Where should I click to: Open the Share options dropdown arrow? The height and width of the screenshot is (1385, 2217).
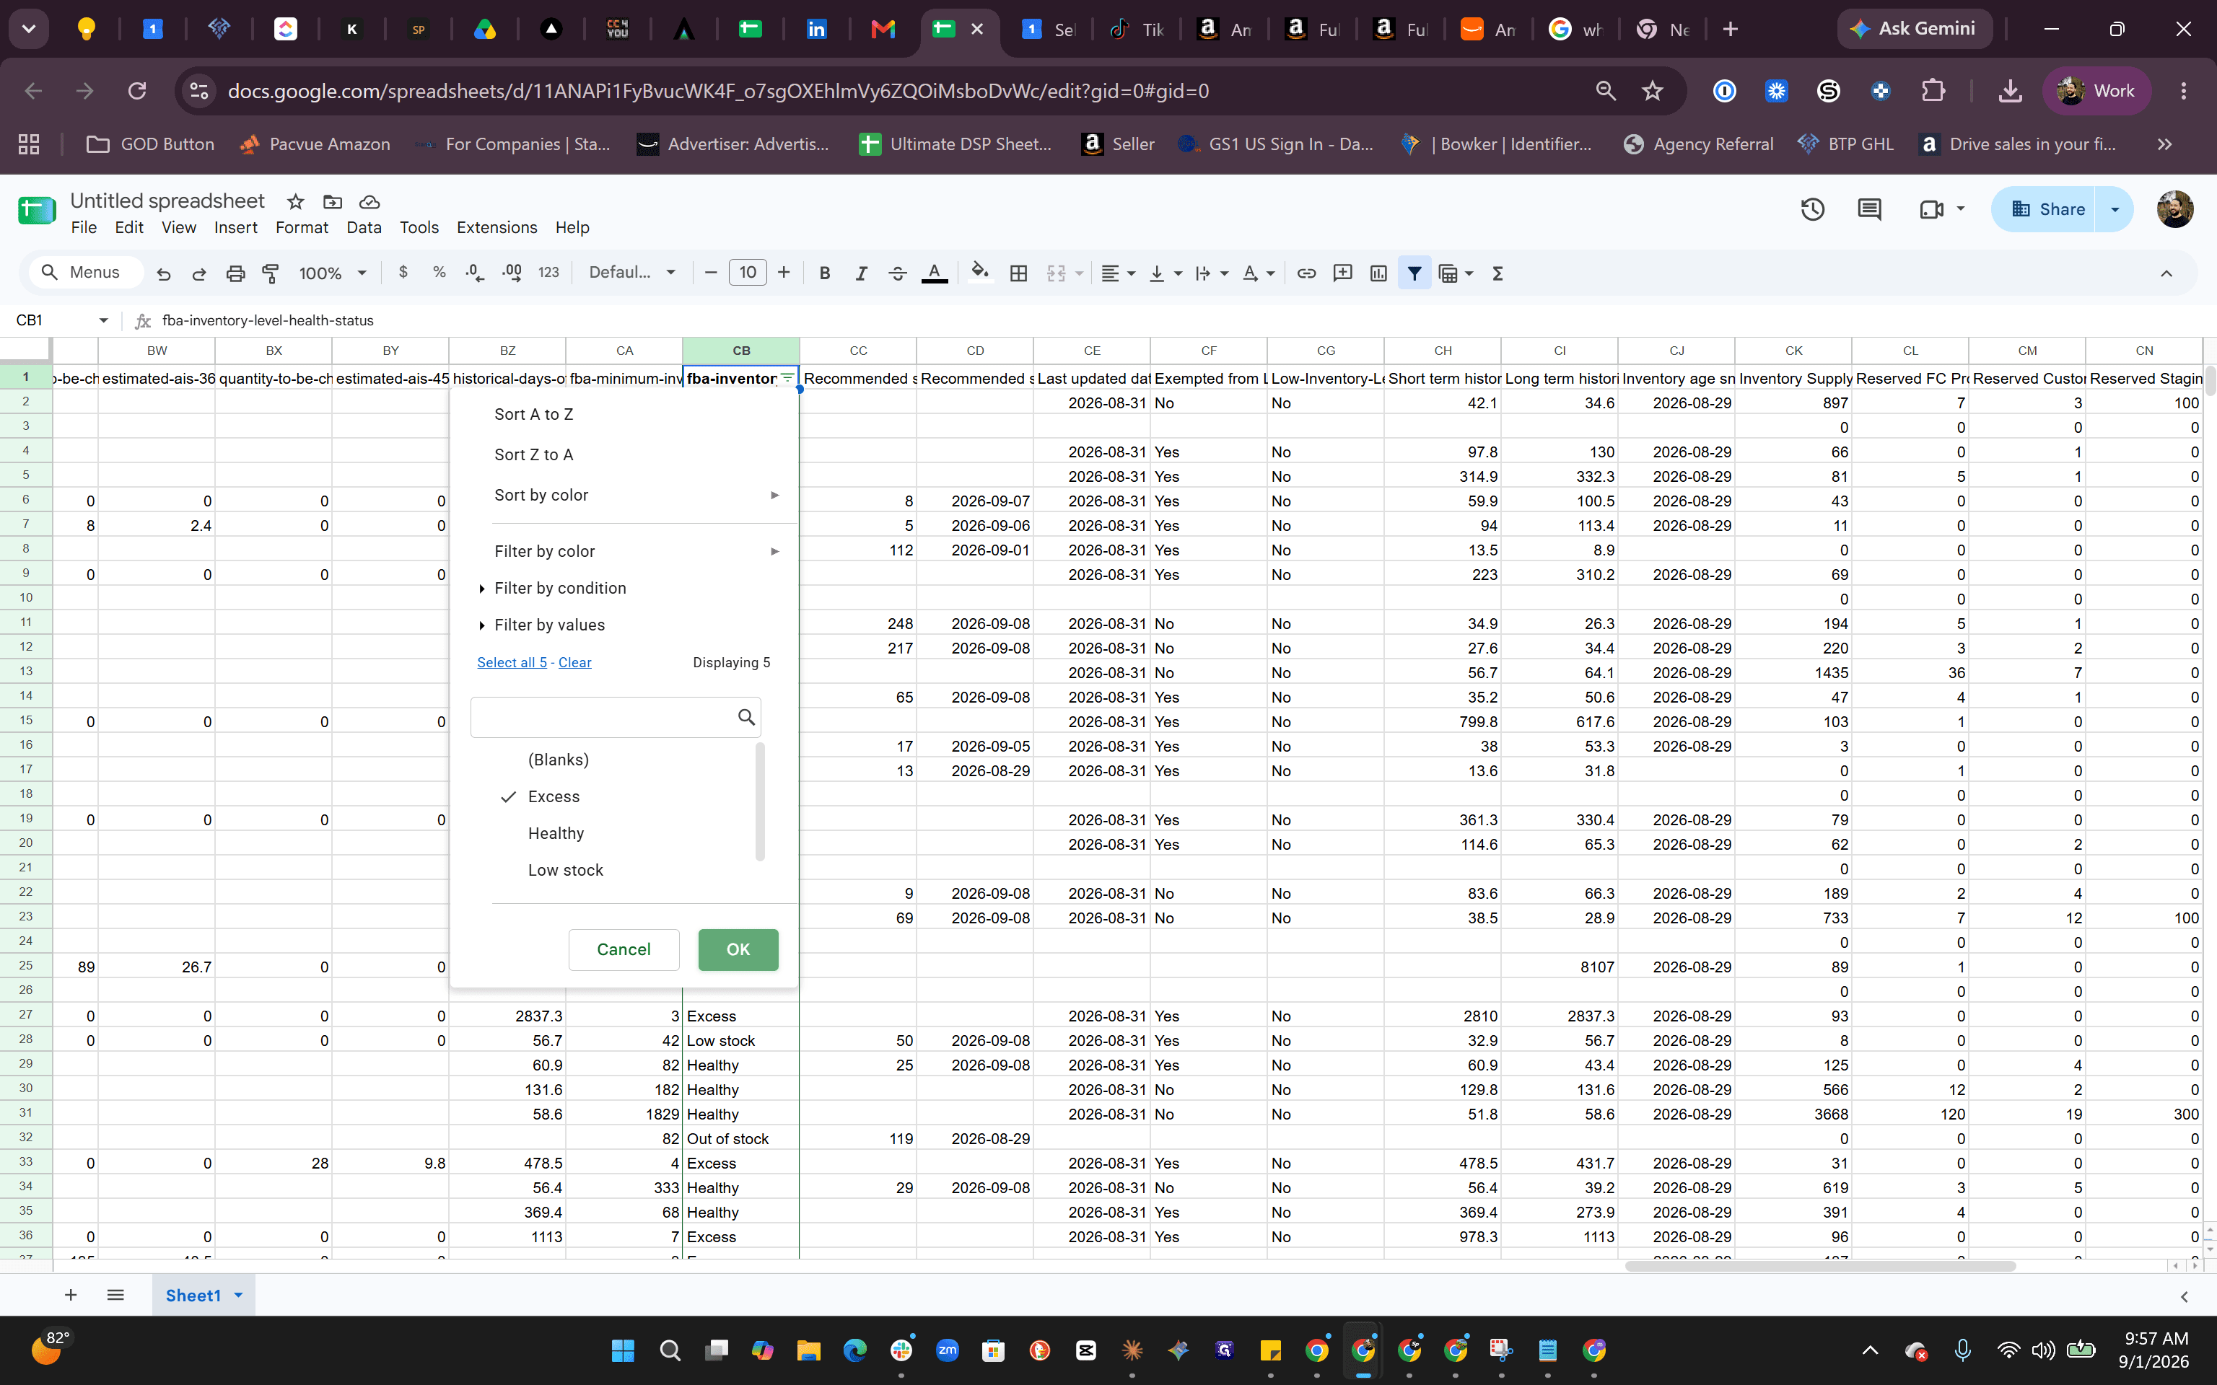pyautogui.click(x=2115, y=210)
